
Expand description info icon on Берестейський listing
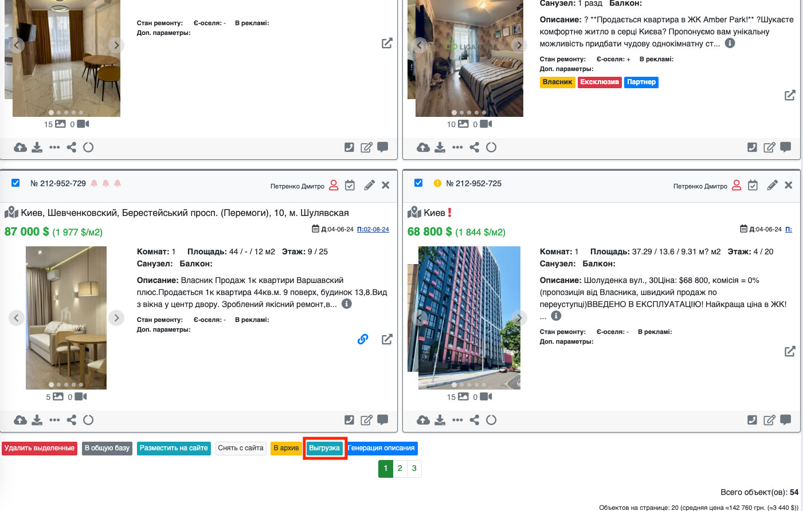tap(347, 304)
